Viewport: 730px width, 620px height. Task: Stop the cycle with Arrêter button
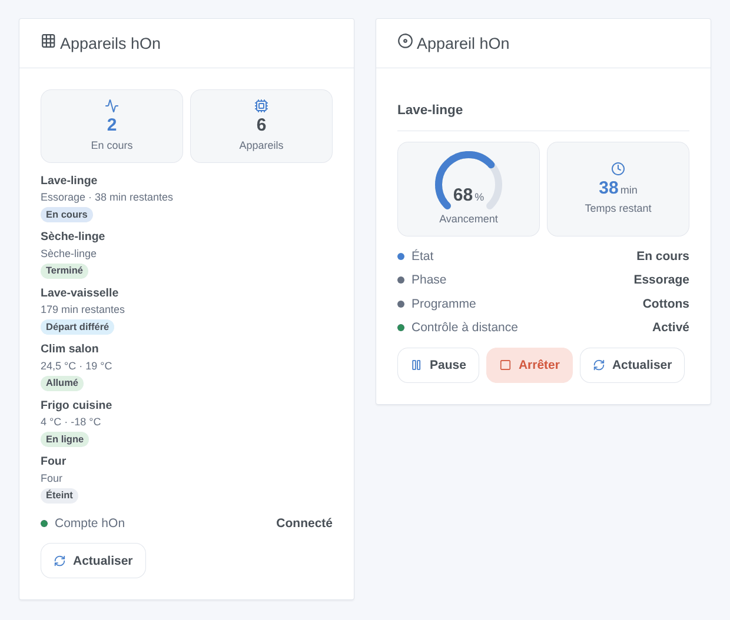529,365
